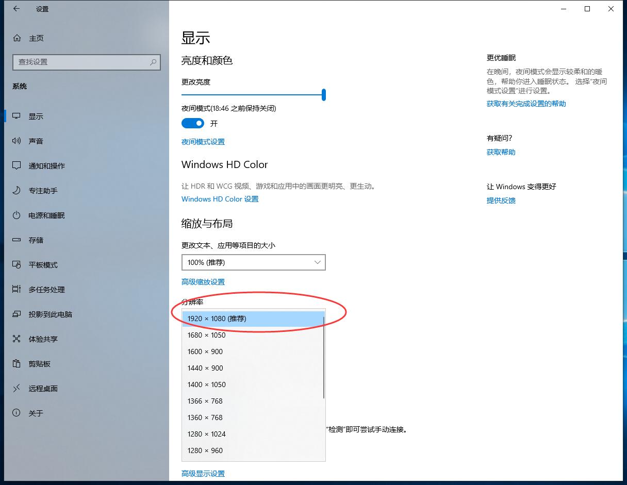Click the 剪贴板 clipboard icon

17,364
